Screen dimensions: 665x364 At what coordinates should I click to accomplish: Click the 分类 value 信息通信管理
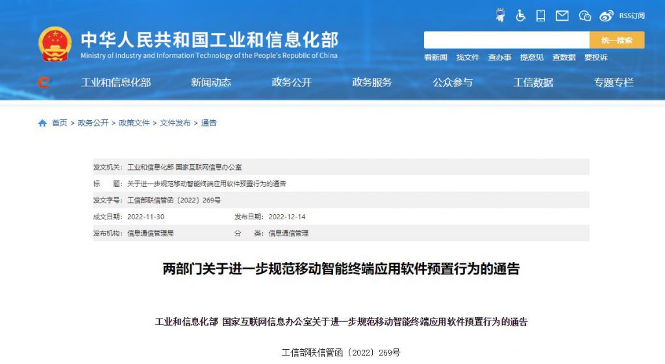click(x=288, y=233)
